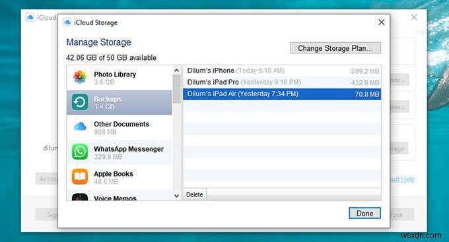Click the Apple Books orange icon
This screenshot has height=242, width=449.
point(80,177)
